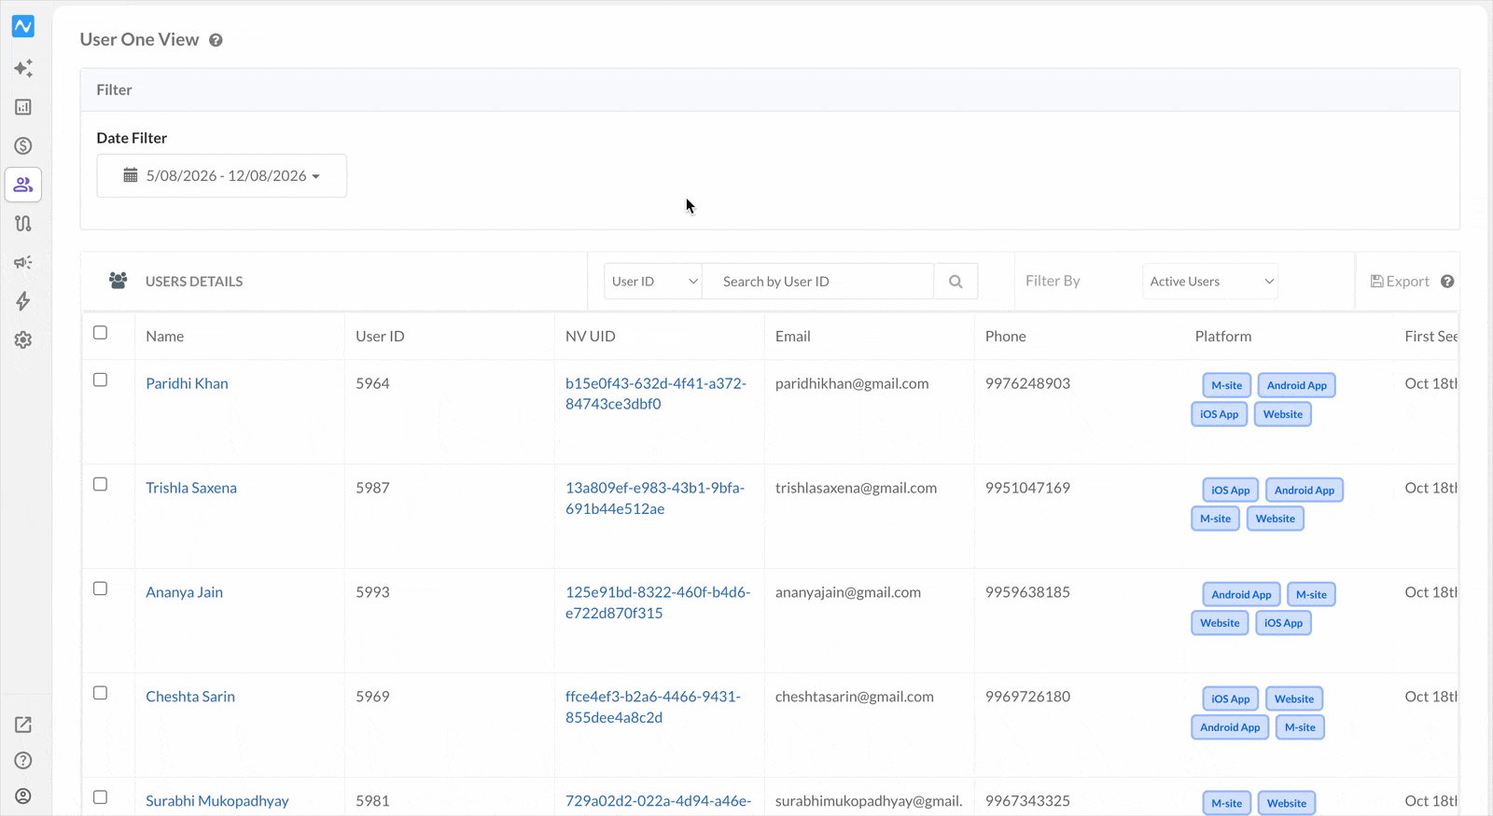Open the dashboard chart sidebar icon

[x=23, y=107]
